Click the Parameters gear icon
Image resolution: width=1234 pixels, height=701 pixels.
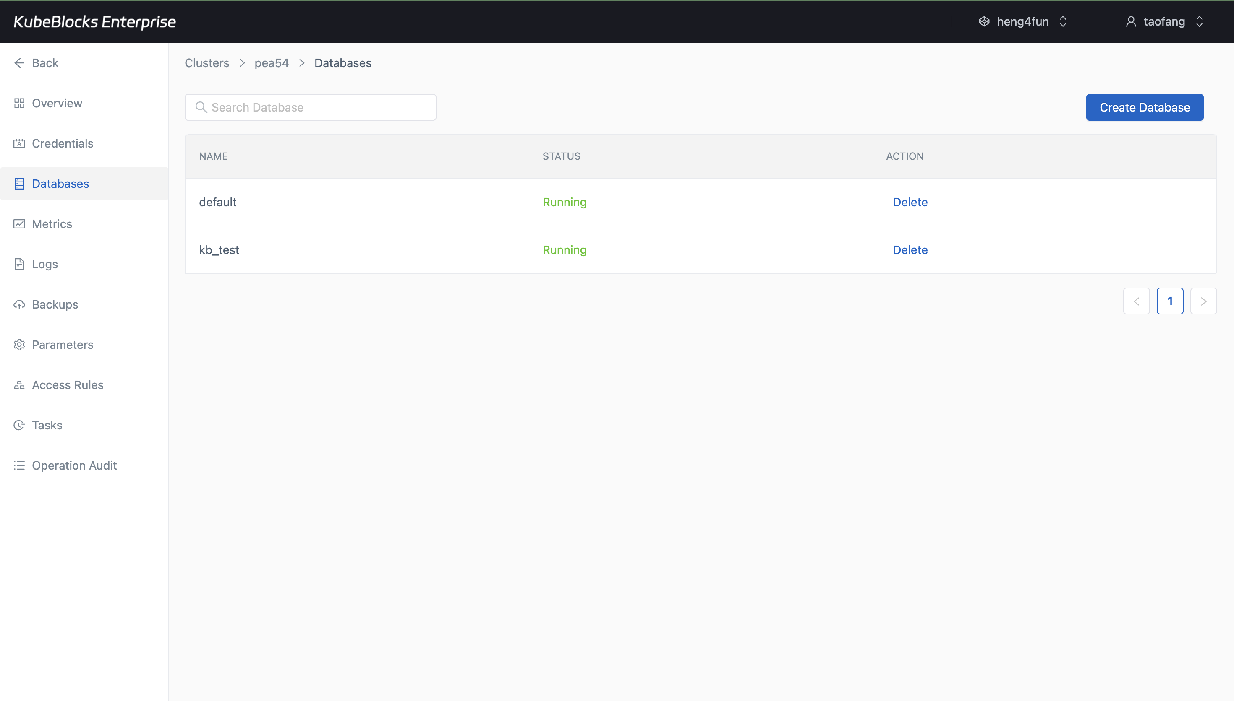point(19,344)
